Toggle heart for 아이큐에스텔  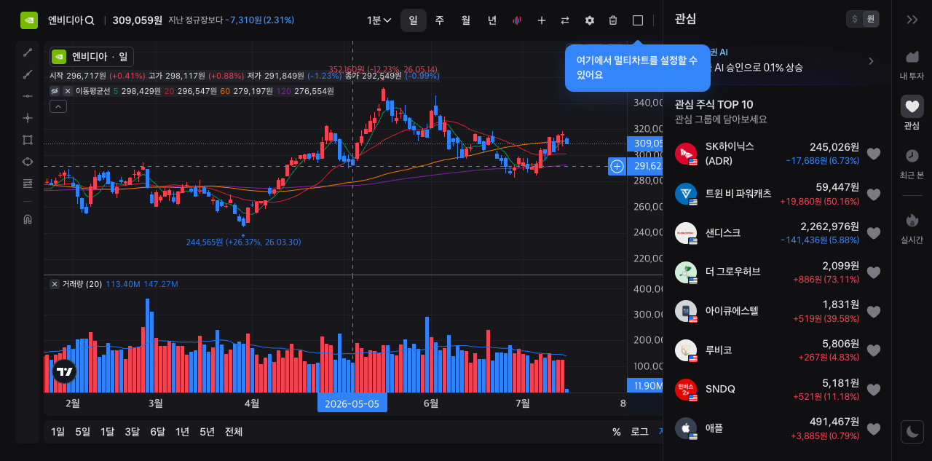[x=874, y=312]
